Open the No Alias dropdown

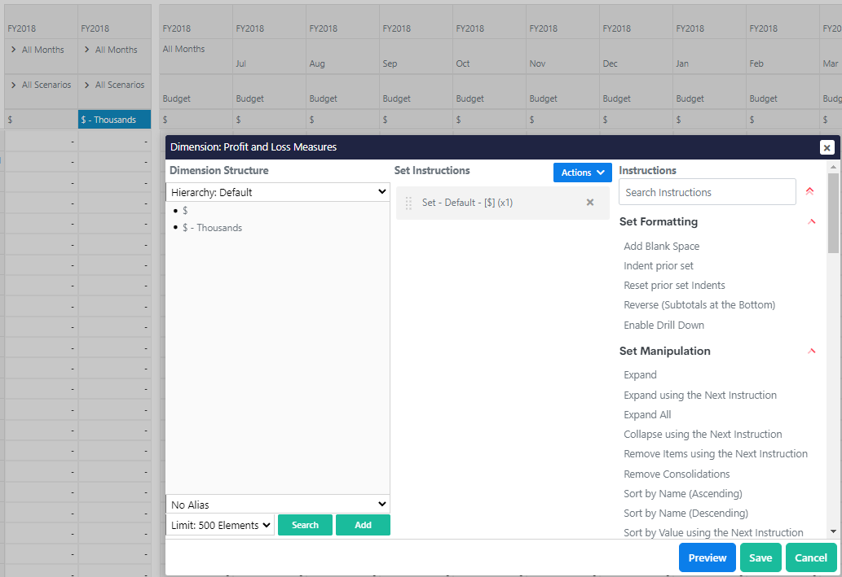(x=277, y=505)
